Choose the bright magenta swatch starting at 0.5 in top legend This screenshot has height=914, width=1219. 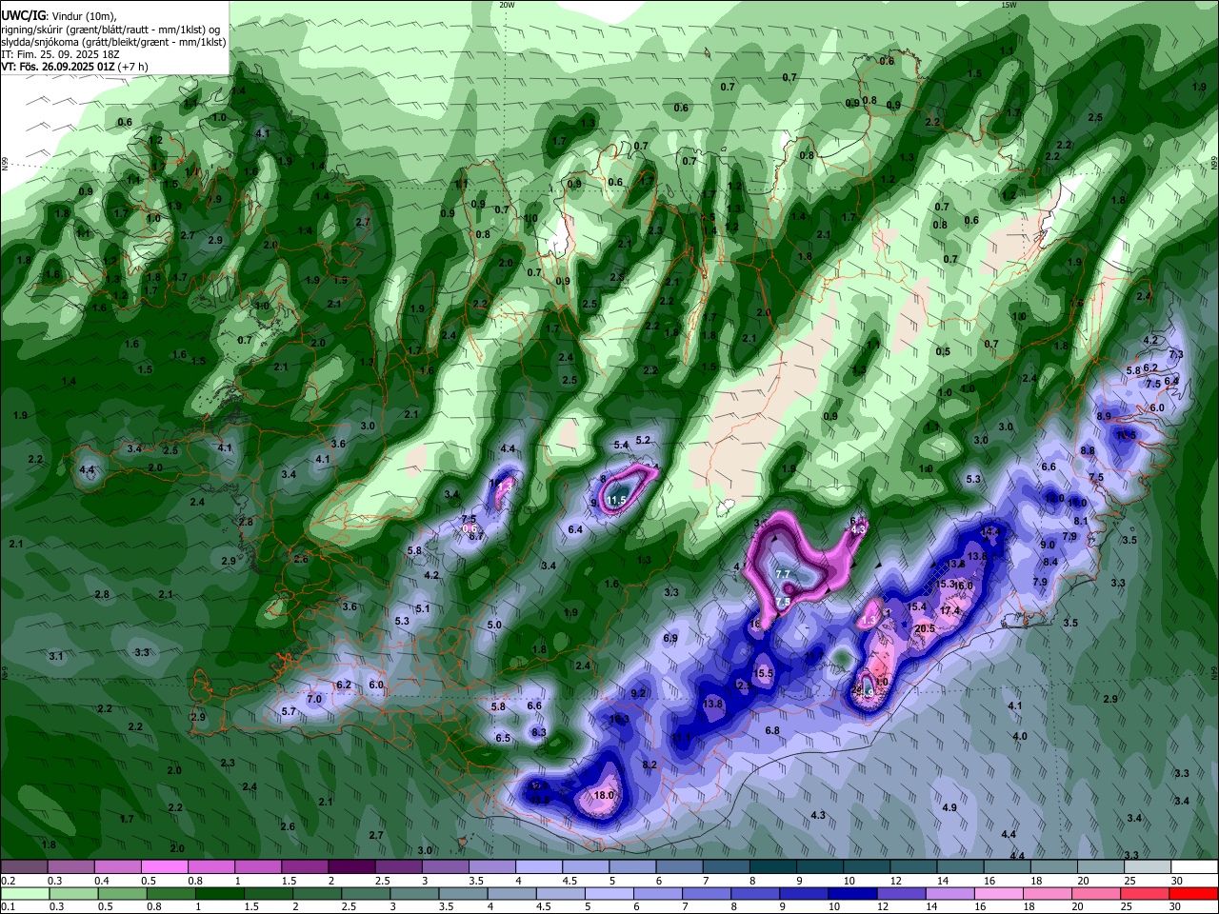pos(164,867)
